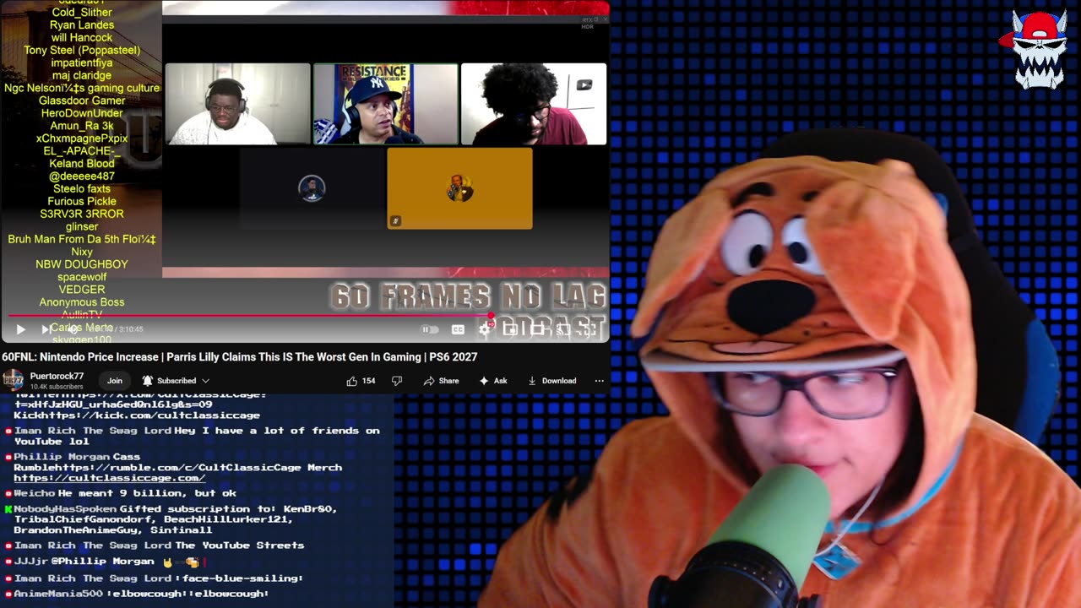Open the Puertorock77 channel name link
Image resolution: width=1081 pixels, height=608 pixels.
57,376
